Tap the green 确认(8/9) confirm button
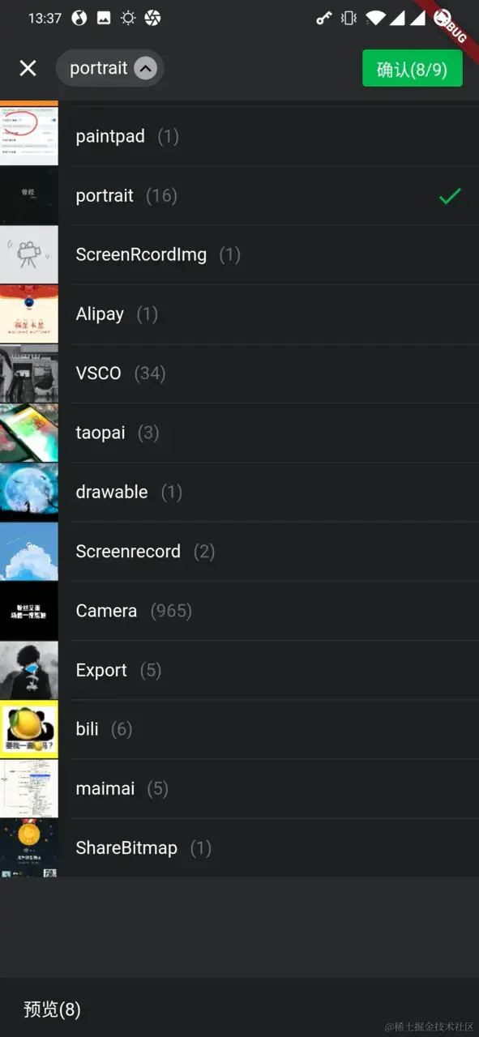This screenshot has width=479, height=1037. pos(412,69)
